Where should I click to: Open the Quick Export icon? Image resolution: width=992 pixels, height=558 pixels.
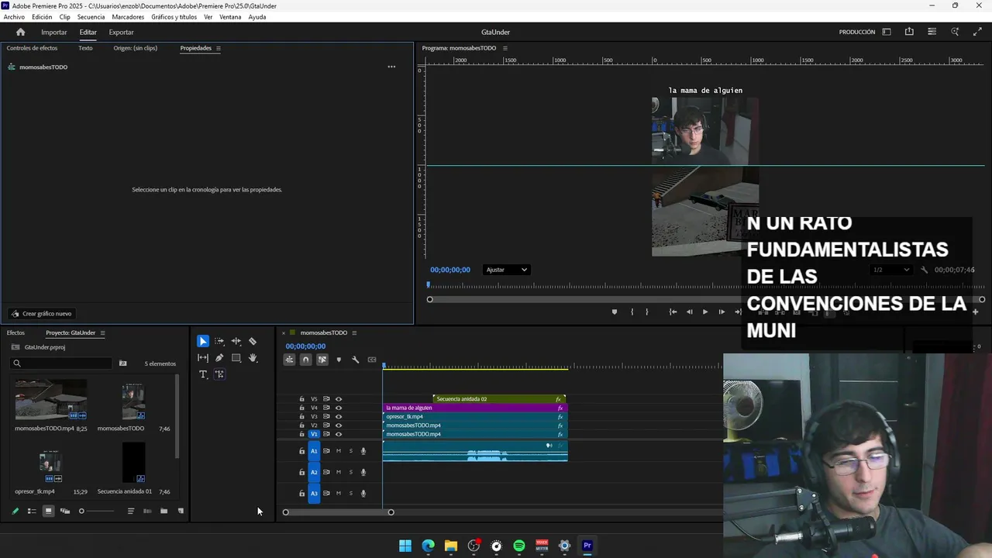[x=909, y=32]
